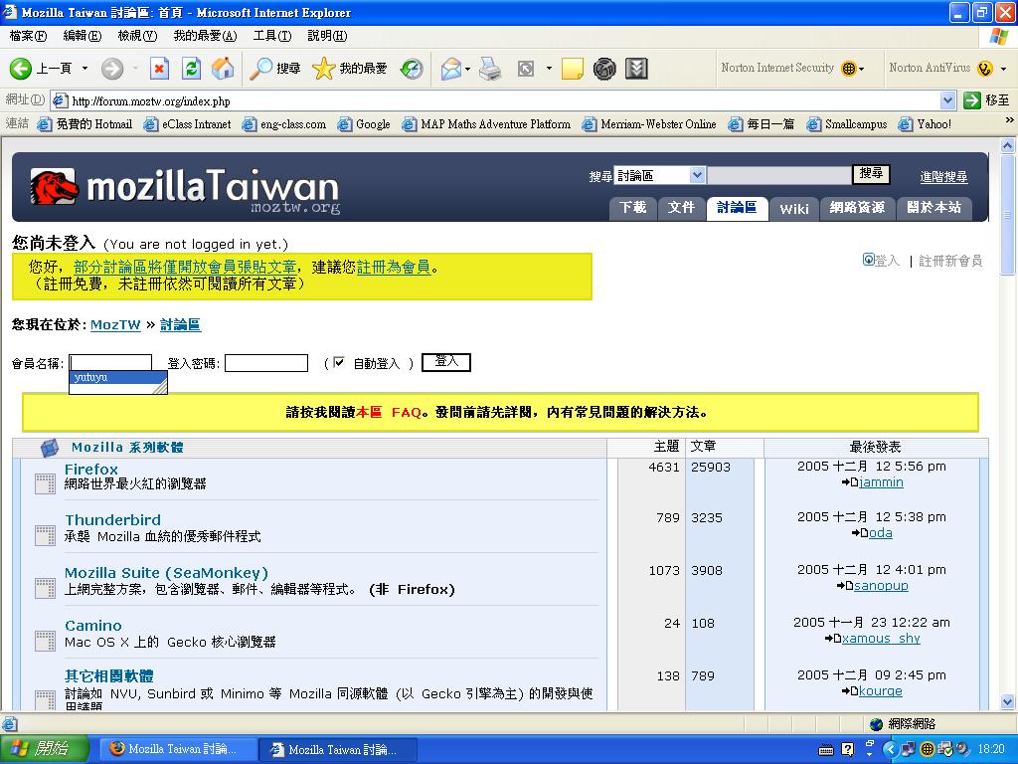Click the forum icon beside Thunderbird row

point(45,535)
